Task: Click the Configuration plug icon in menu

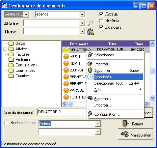Action: (90, 114)
